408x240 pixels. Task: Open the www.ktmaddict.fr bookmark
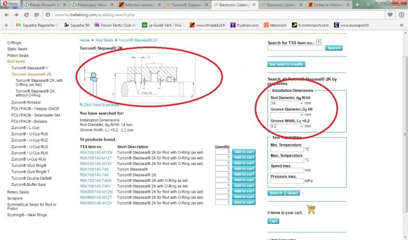[x=204, y=25]
